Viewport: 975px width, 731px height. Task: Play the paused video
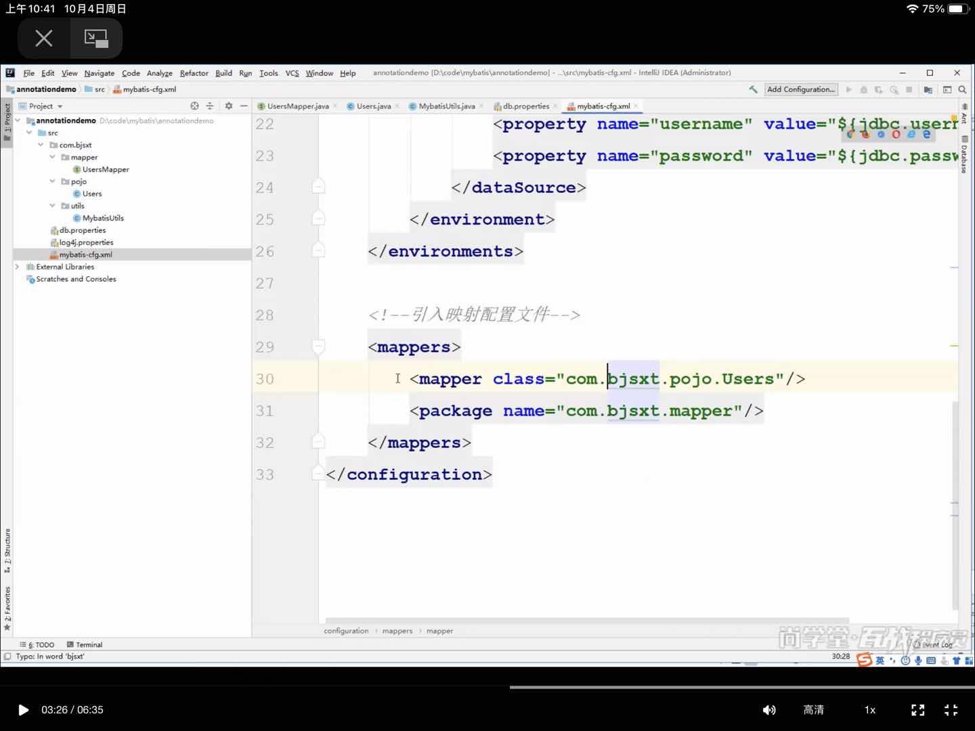pyautogui.click(x=24, y=710)
